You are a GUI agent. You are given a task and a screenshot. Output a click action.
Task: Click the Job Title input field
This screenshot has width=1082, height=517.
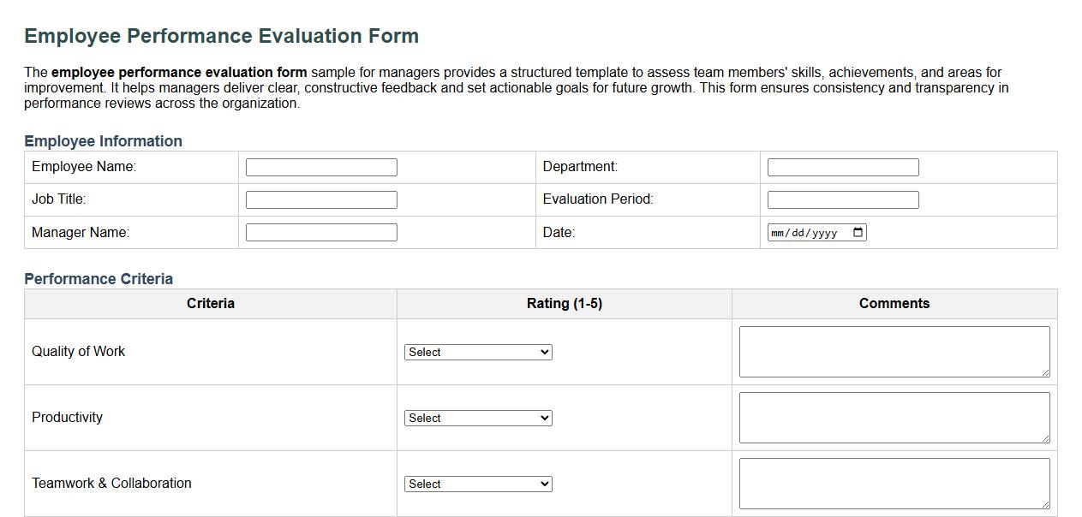click(x=320, y=199)
